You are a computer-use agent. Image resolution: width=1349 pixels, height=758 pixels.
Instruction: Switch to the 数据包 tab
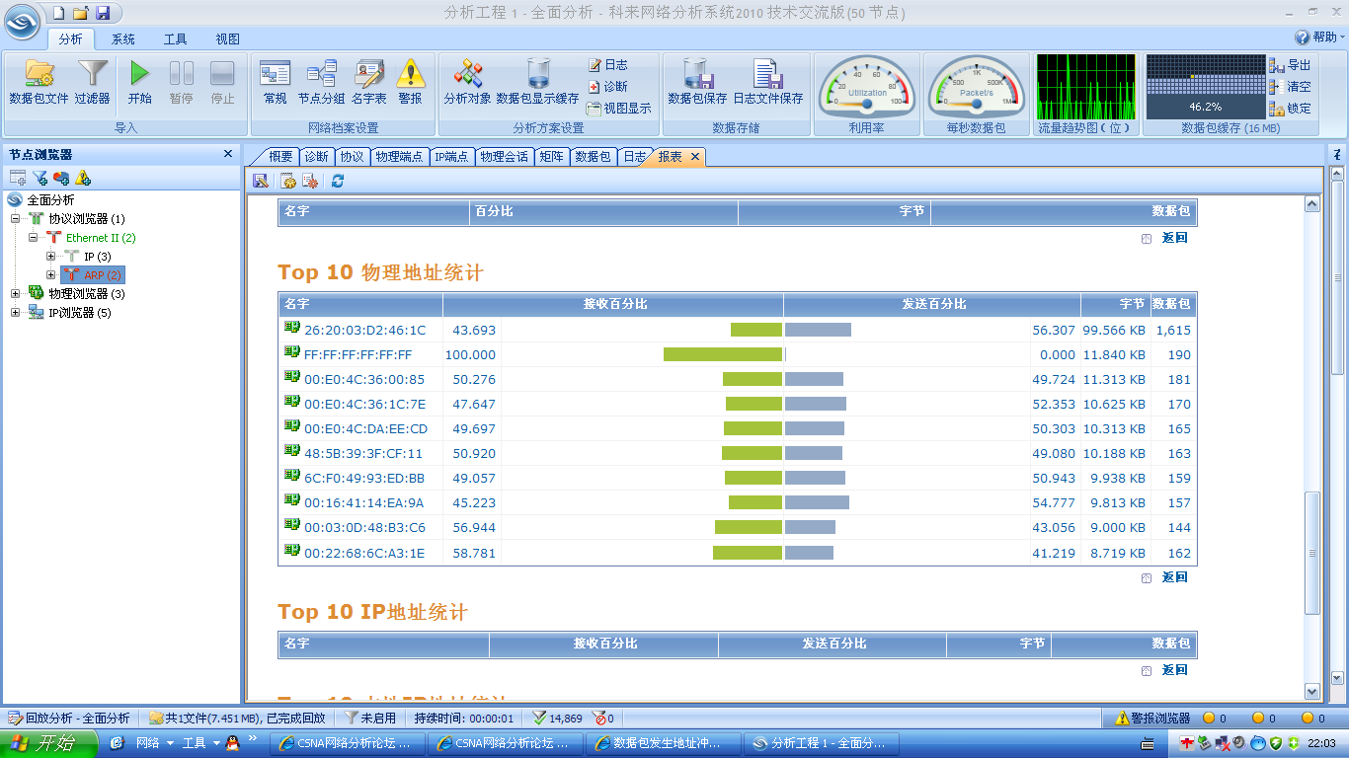tap(594, 157)
